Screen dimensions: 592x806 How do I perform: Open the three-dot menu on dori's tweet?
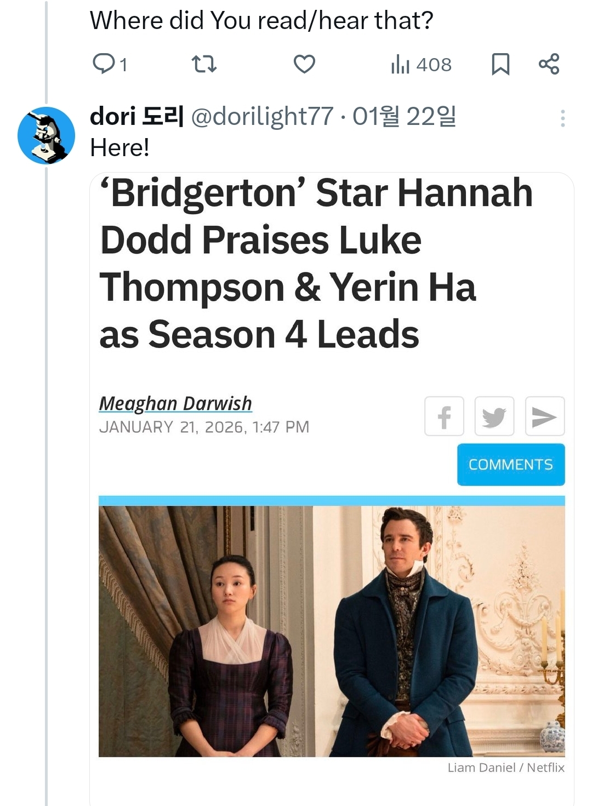[x=563, y=118]
